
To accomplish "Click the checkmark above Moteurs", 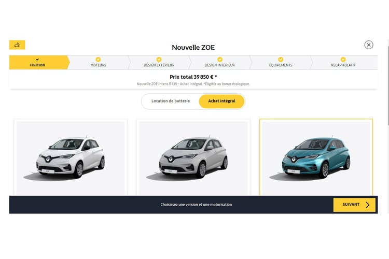I will click(98, 59).
